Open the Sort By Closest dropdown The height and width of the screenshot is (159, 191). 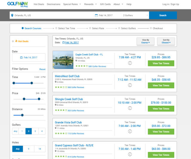[166, 41]
